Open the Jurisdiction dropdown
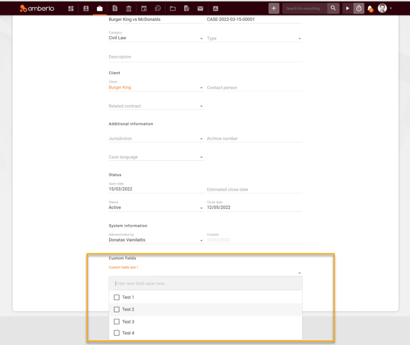The image size is (410, 345). coord(156,138)
